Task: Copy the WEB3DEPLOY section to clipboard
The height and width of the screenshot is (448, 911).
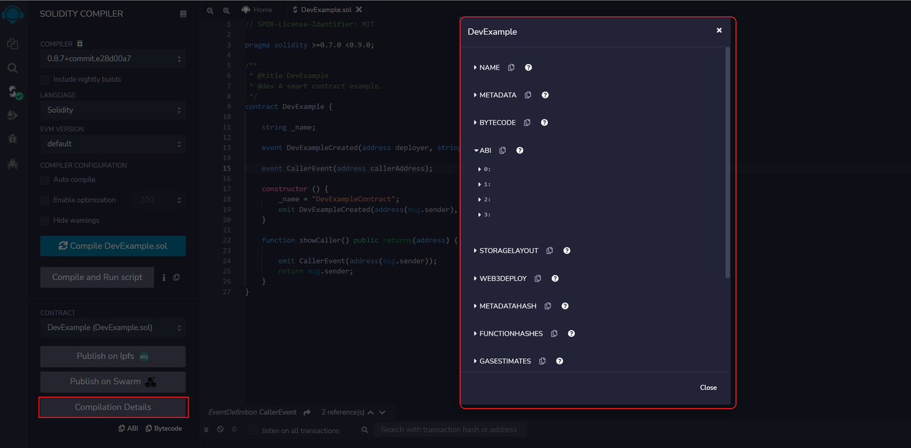Action: pyautogui.click(x=537, y=278)
